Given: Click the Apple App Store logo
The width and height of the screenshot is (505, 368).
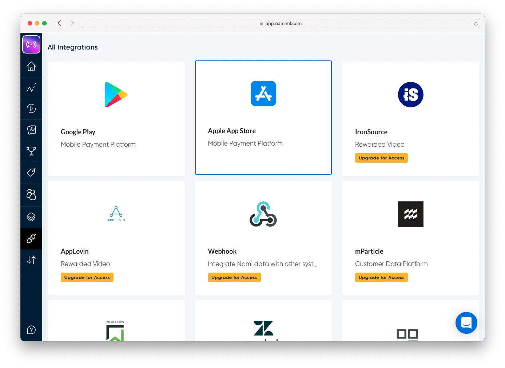Looking at the screenshot, I should point(263,94).
